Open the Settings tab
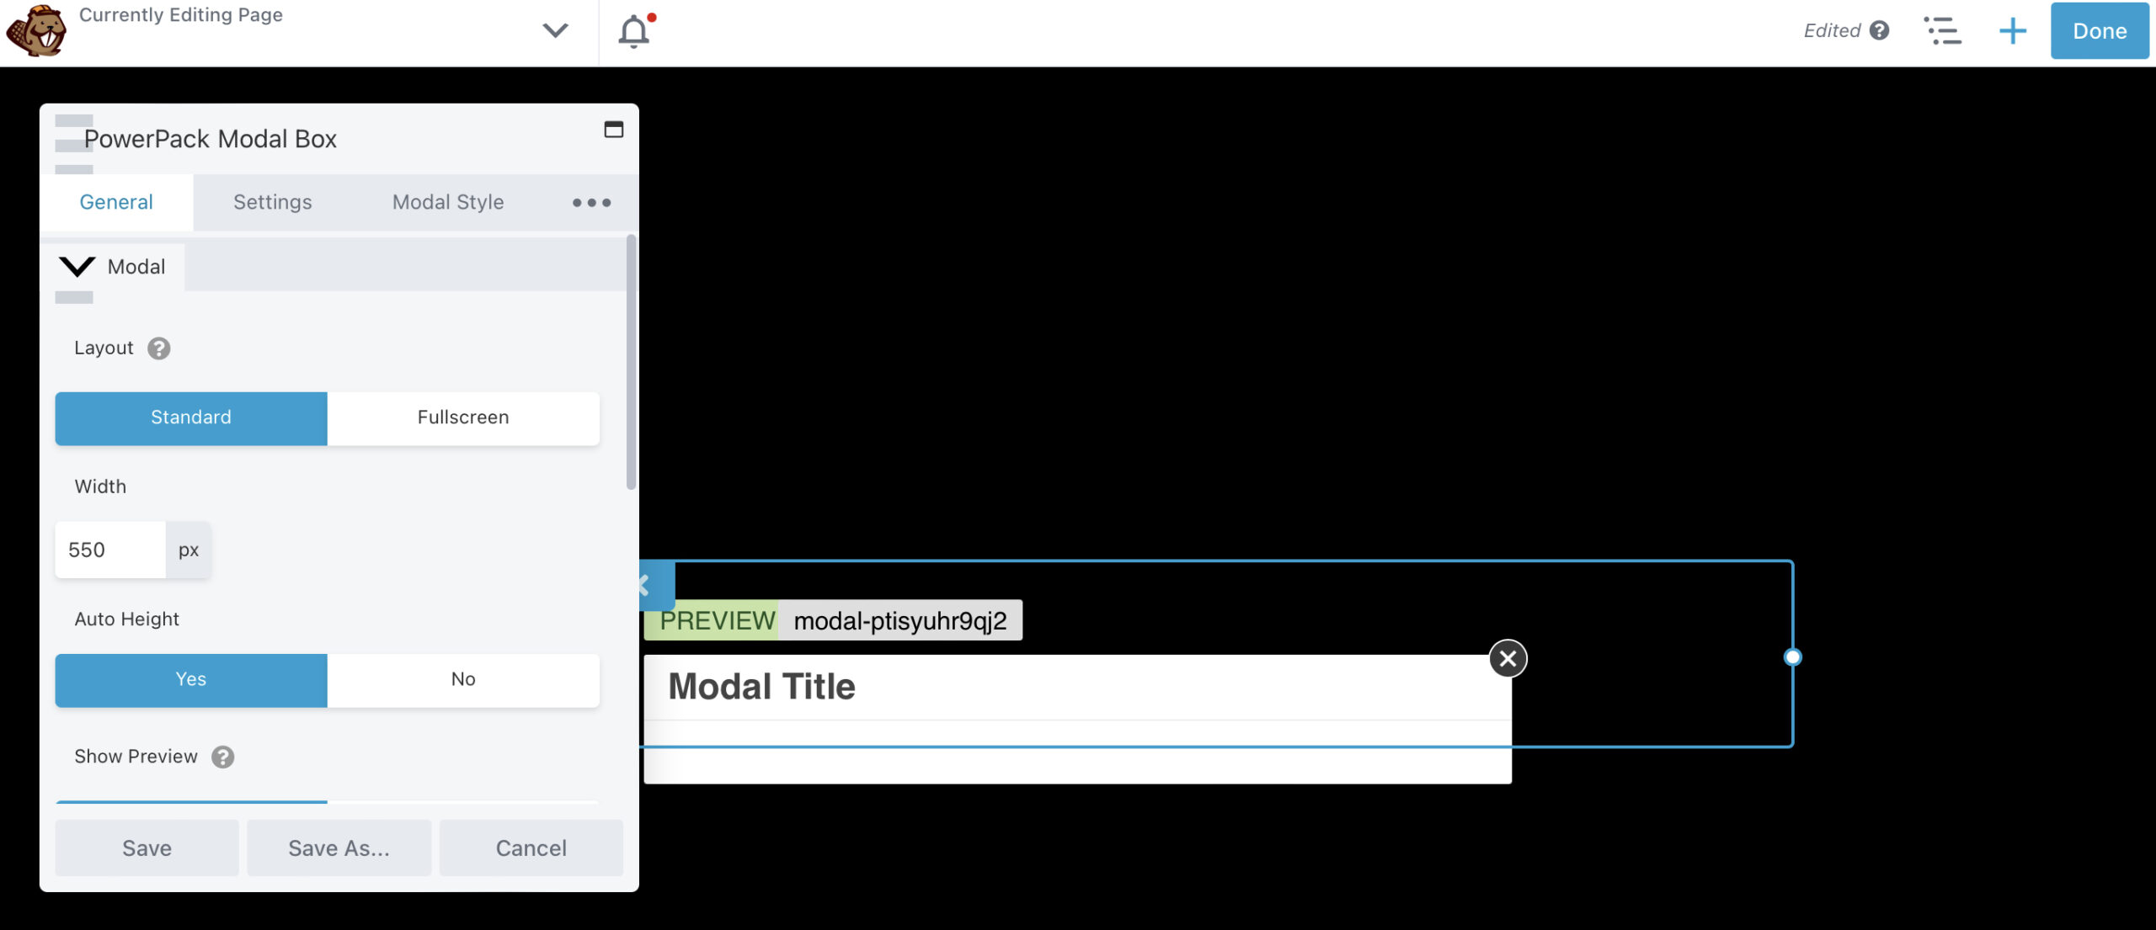 (x=272, y=202)
